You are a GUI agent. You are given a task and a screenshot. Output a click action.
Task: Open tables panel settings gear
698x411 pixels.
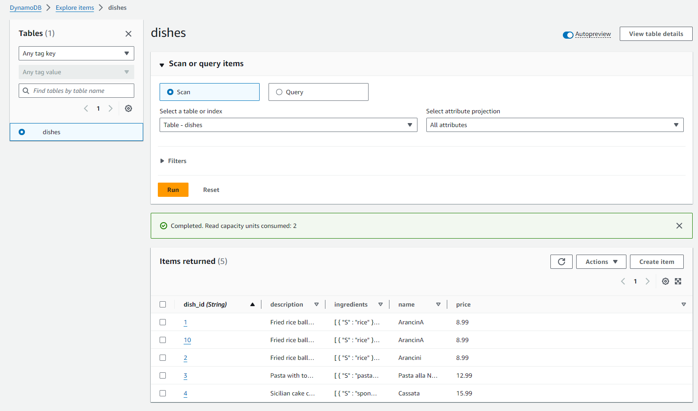point(128,108)
